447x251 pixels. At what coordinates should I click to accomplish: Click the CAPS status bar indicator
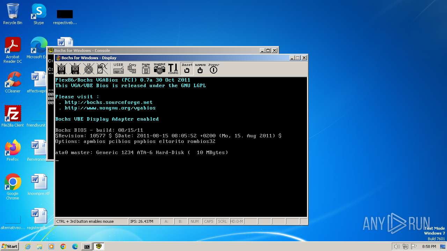[208, 221]
